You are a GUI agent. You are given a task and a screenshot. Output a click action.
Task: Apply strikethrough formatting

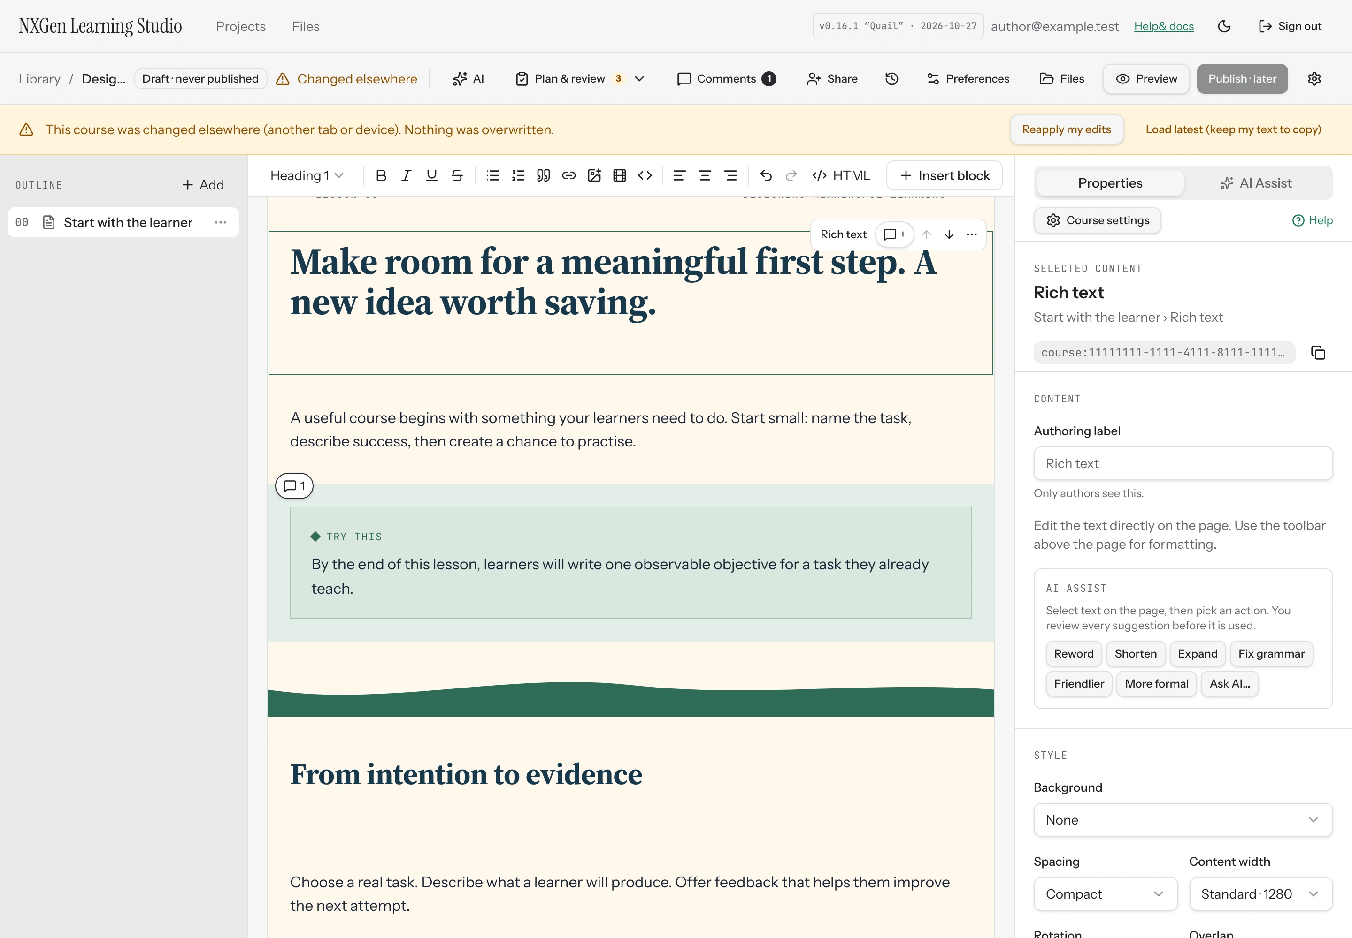click(x=457, y=176)
